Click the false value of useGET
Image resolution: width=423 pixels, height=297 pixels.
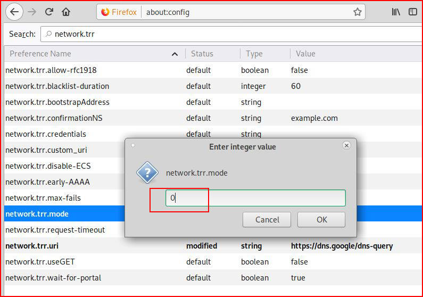299,262
